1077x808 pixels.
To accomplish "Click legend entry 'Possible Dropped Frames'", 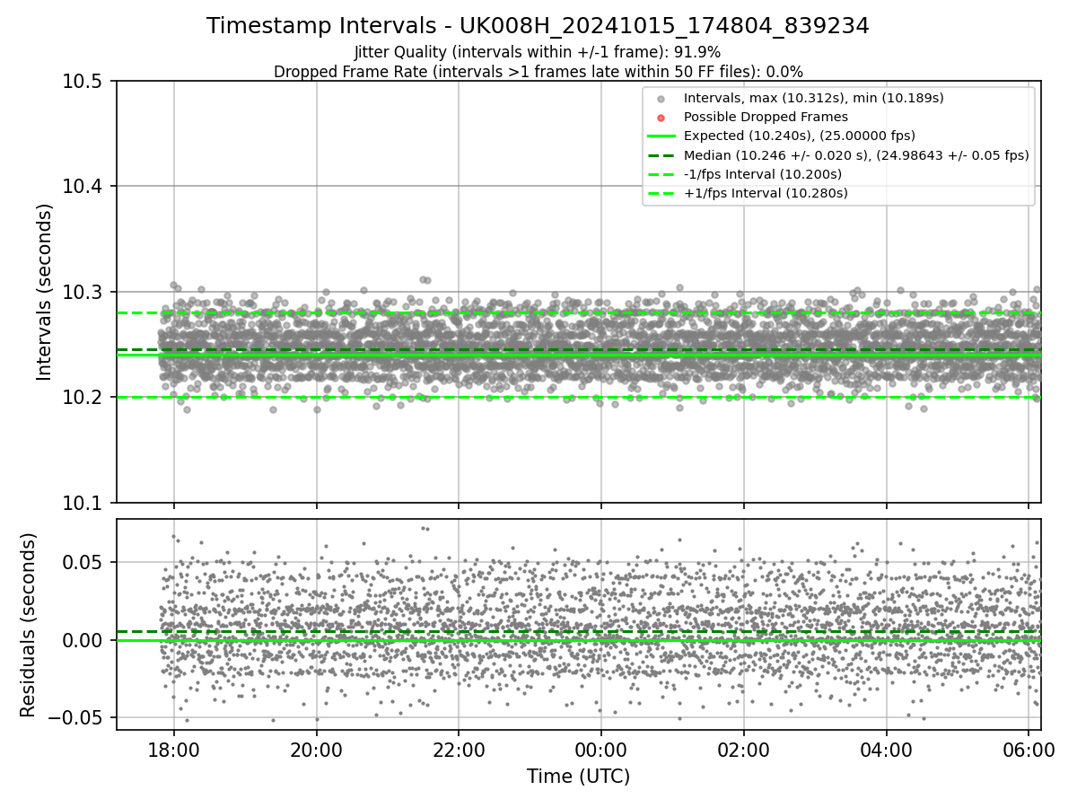I will [x=766, y=117].
